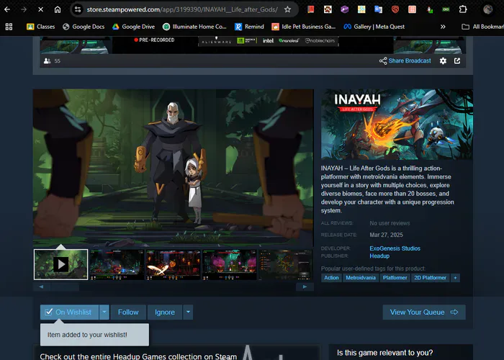Select the Metroidvania tag
The width and height of the screenshot is (504, 360).
(361, 278)
